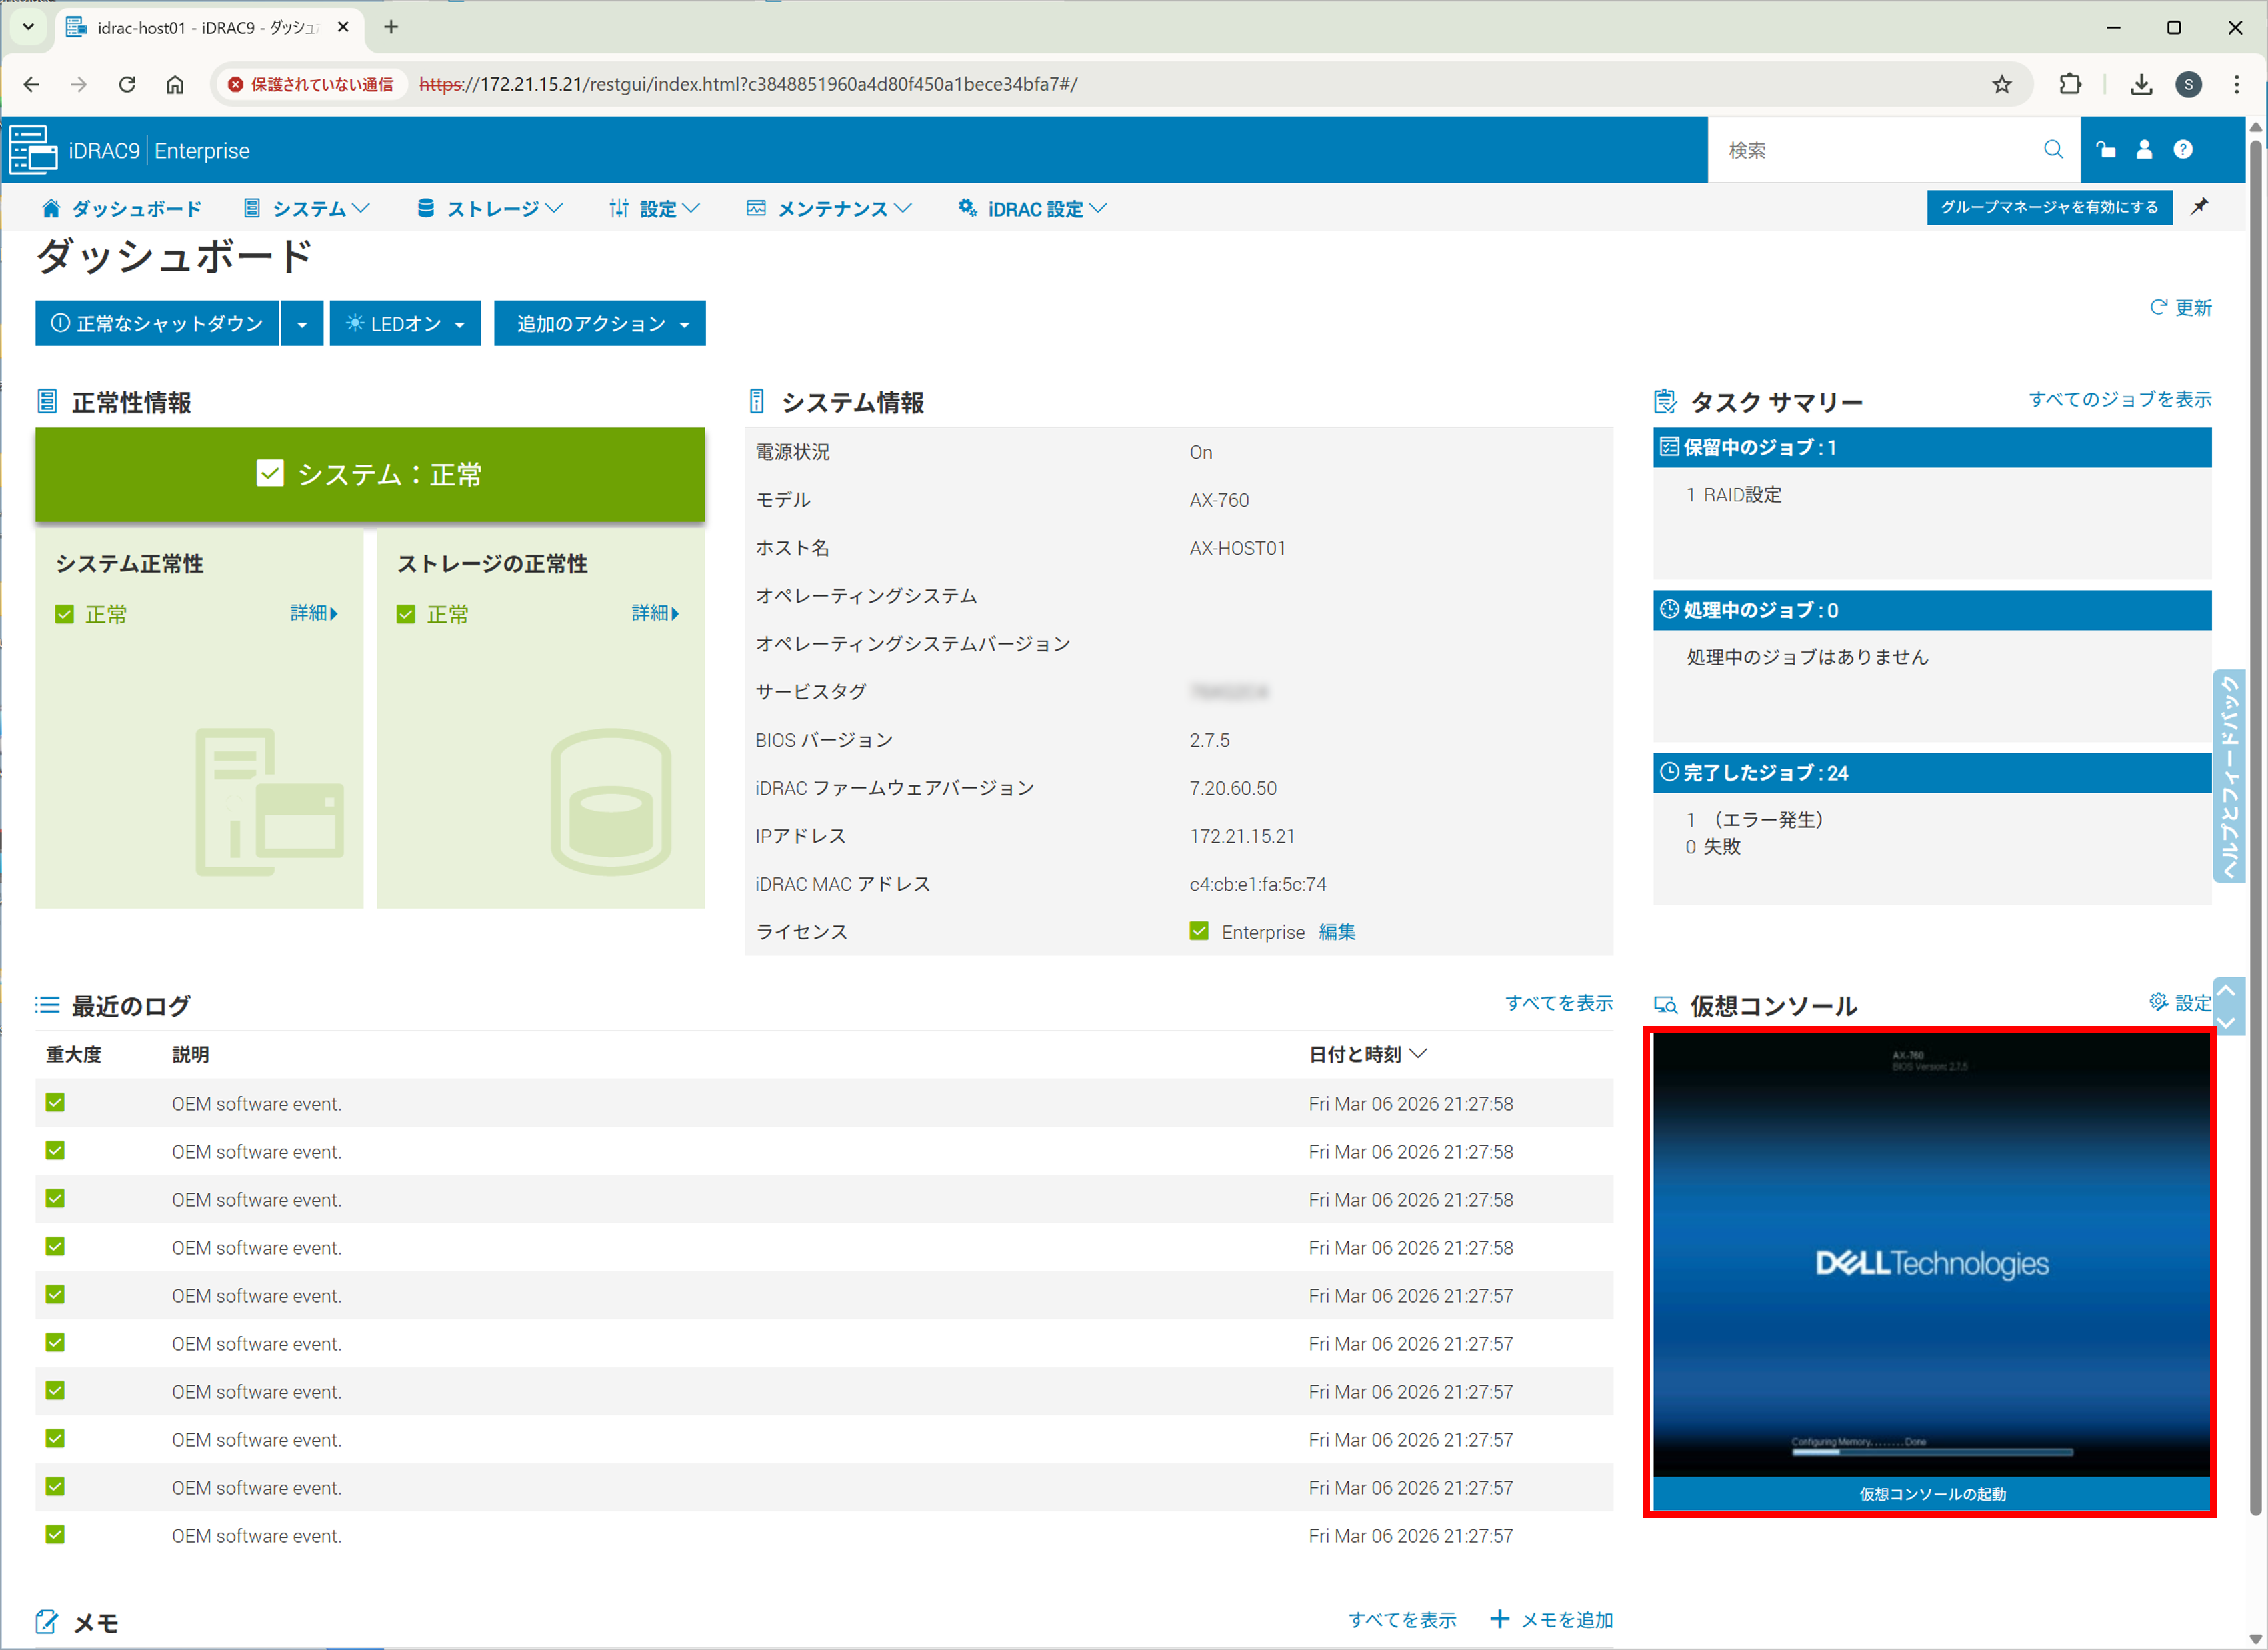Expand the 追加のアクション dropdown
The width and height of the screenshot is (2268, 1650).
600,324
